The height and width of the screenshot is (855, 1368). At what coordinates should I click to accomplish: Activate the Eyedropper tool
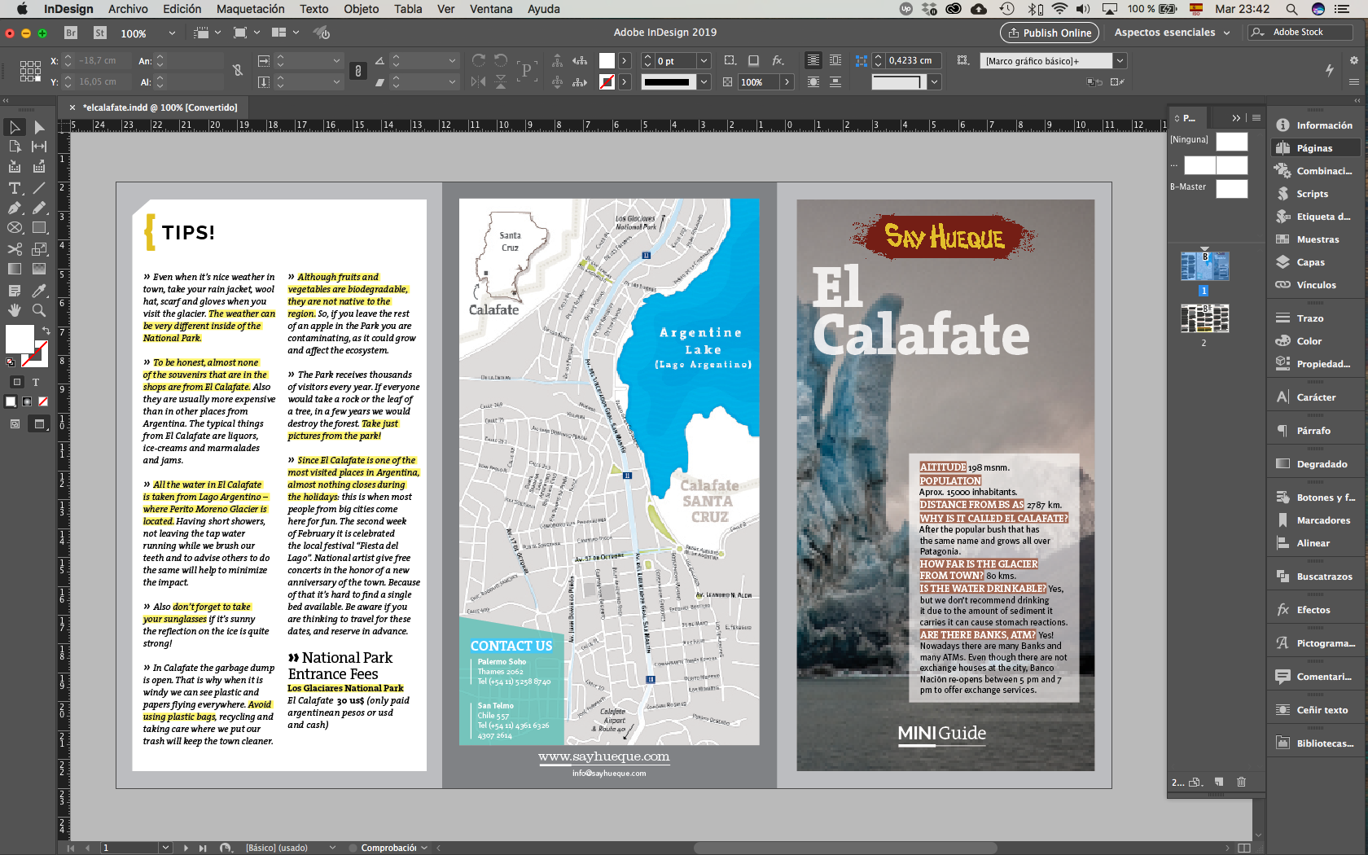pyautogui.click(x=38, y=291)
